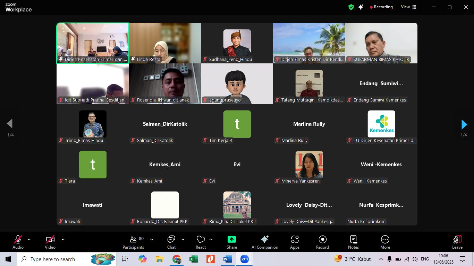Toggle the meeting Record button
Screen dimensions: 474x266
coord(322,242)
